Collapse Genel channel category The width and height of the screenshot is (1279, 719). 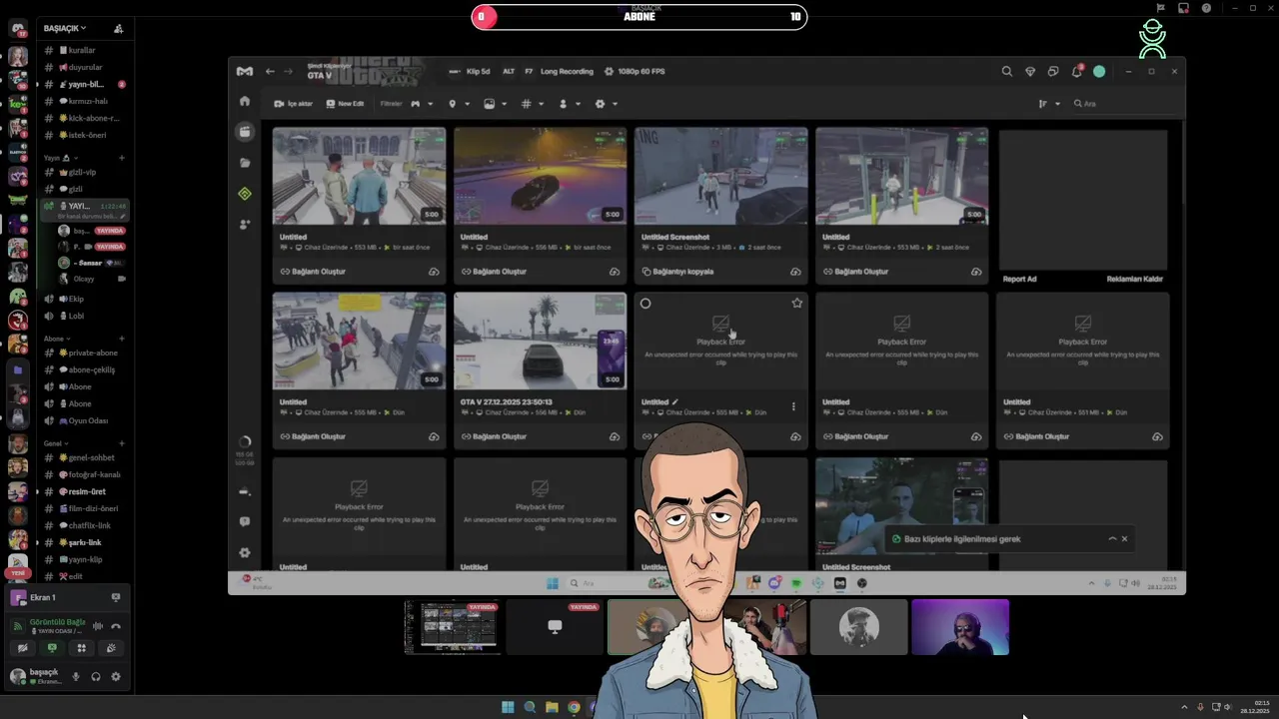pyautogui.click(x=56, y=443)
